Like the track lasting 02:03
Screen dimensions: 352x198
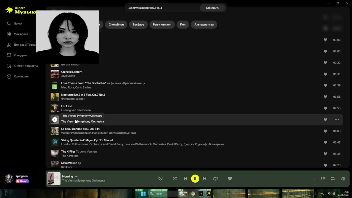coord(325,51)
